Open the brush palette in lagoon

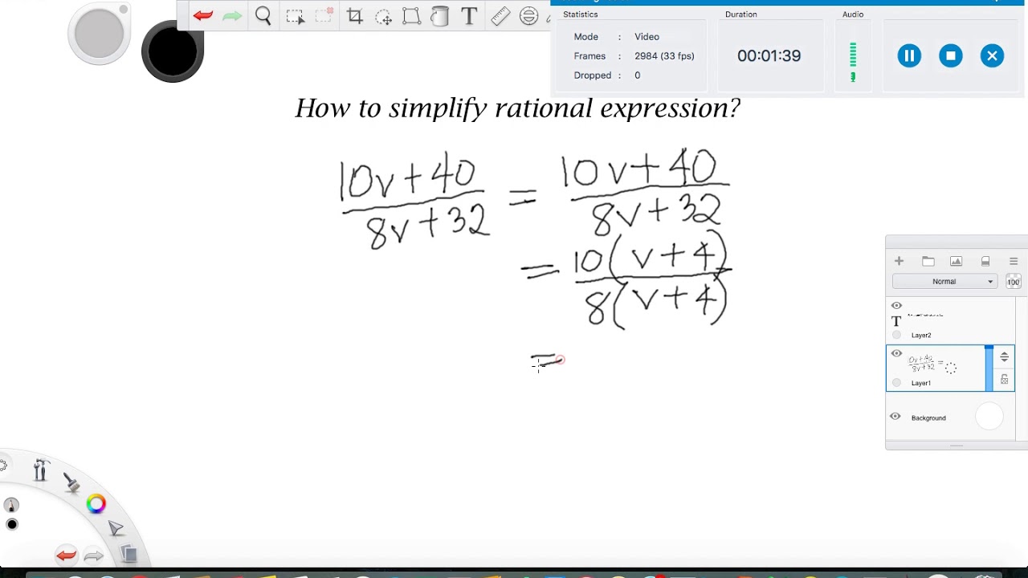71,482
